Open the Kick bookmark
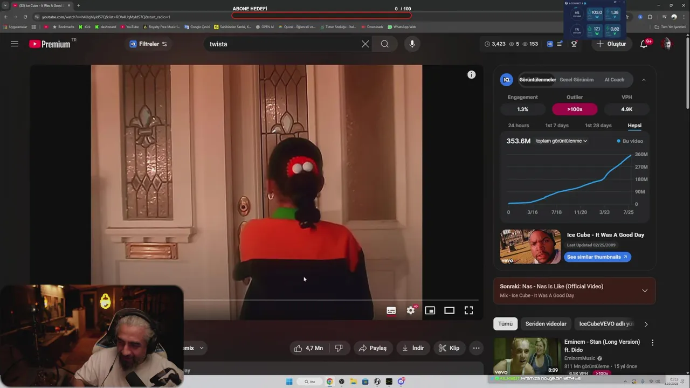This screenshot has width=690, height=388. click(85, 26)
